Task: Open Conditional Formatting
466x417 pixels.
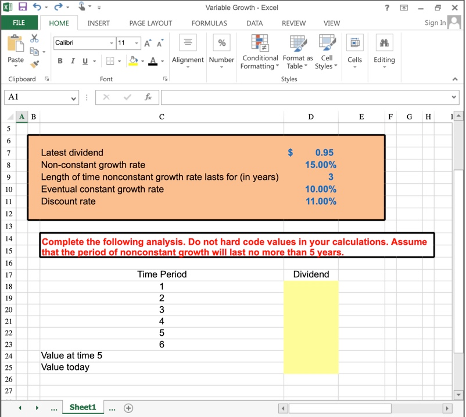Action: pyautogui.click(x=260, y=52)
